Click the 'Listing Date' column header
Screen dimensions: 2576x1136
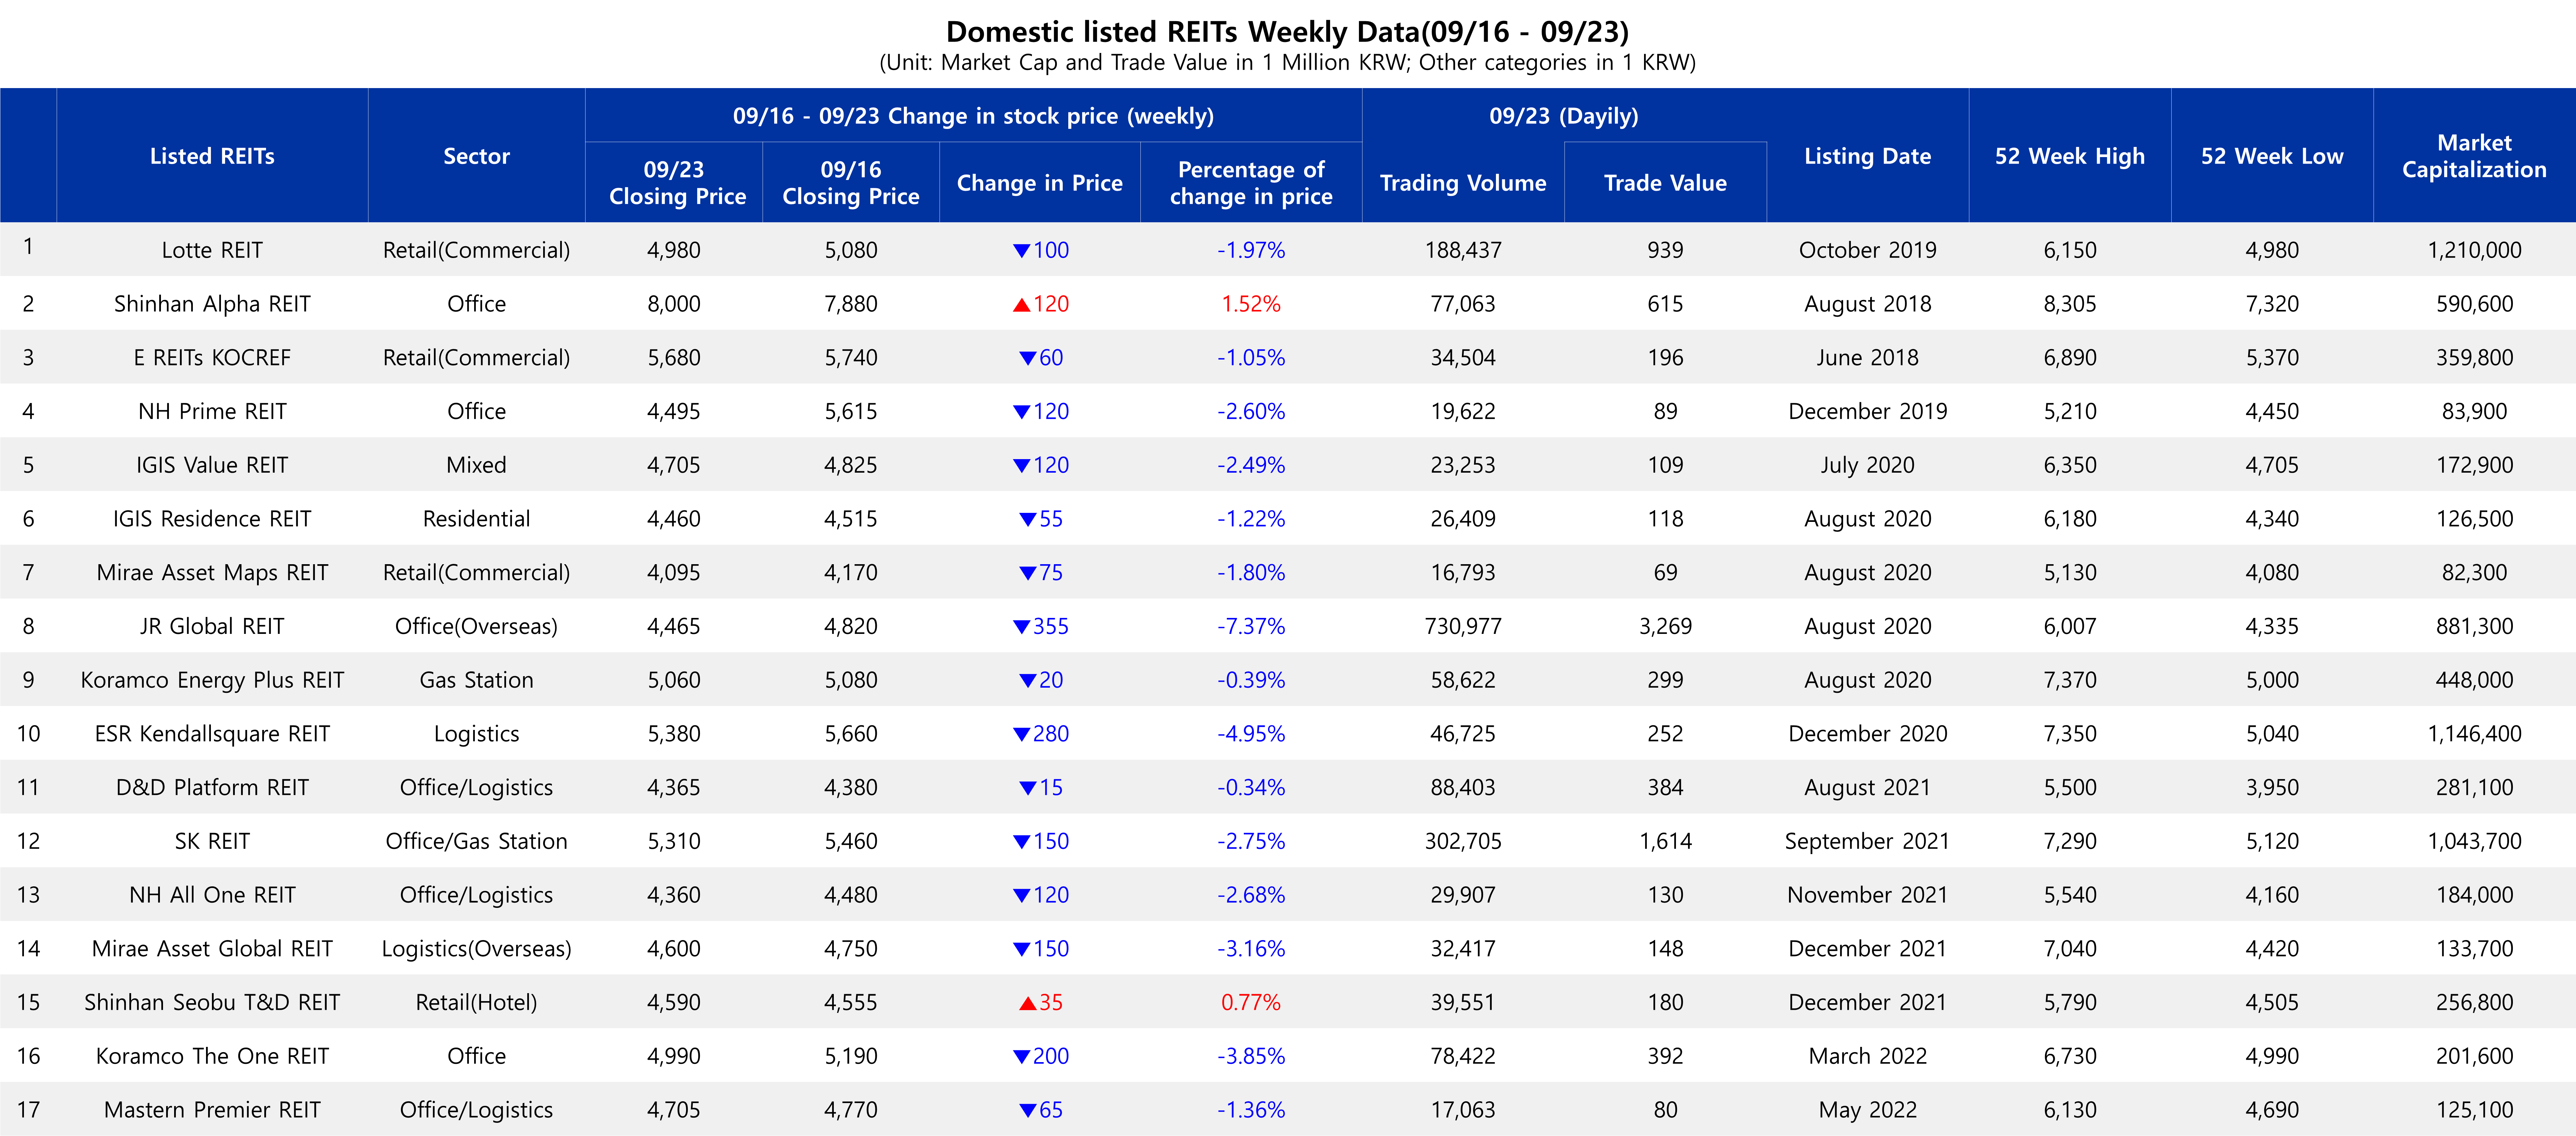pos(1868,156)
